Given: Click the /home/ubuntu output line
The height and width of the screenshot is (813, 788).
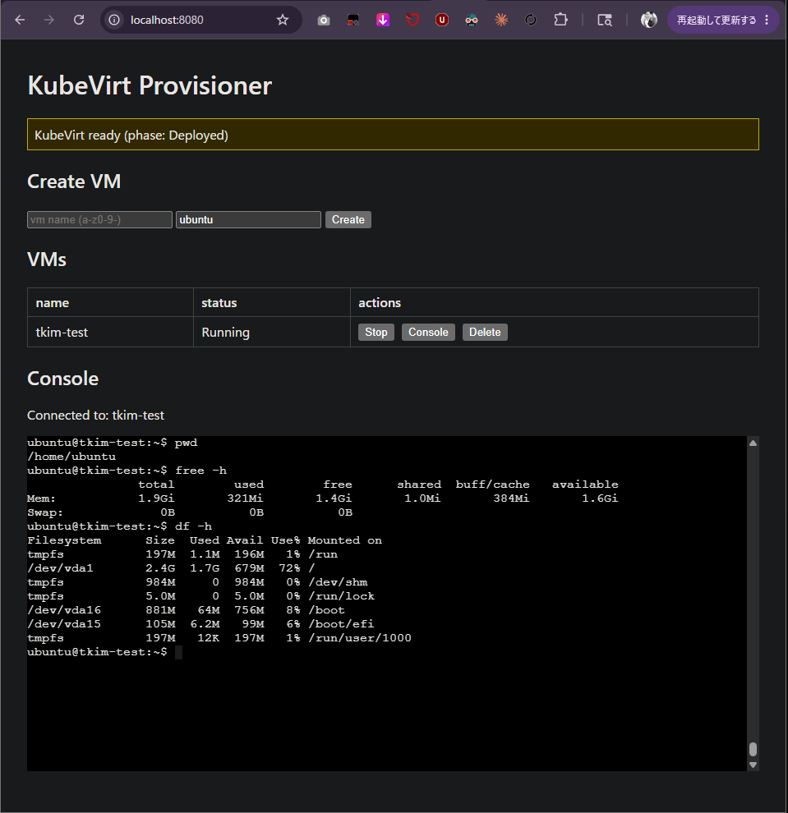Looking at the screenshot, I should (71, 457).
